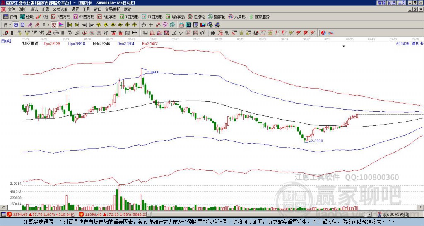Click the grid icon at status bar left
Screen dimensions: 424x226
(3, 214)
